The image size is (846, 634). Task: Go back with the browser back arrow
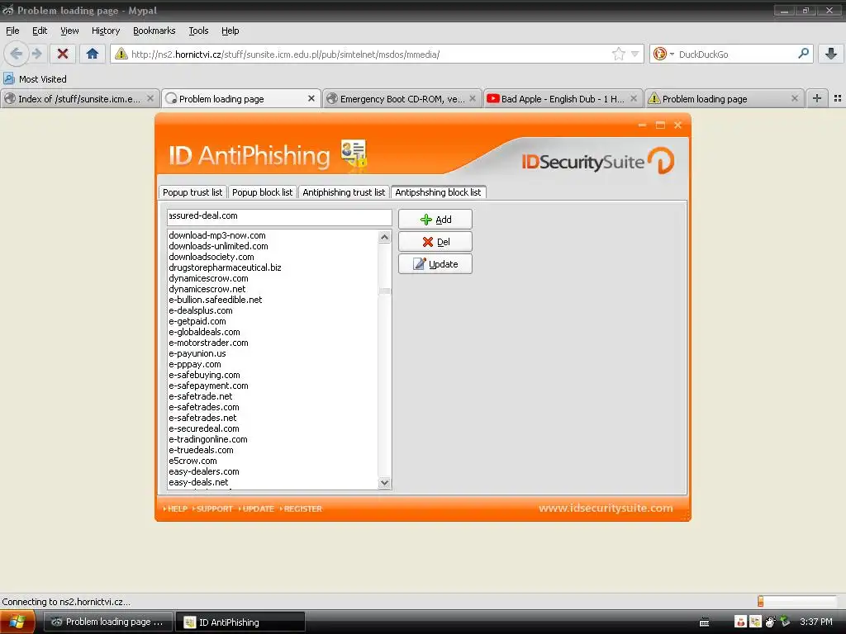coord(17,54)
